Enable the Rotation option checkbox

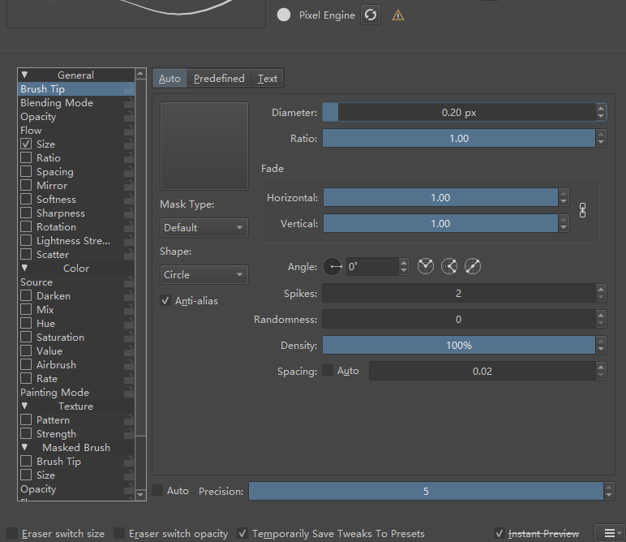coord(27,227)
